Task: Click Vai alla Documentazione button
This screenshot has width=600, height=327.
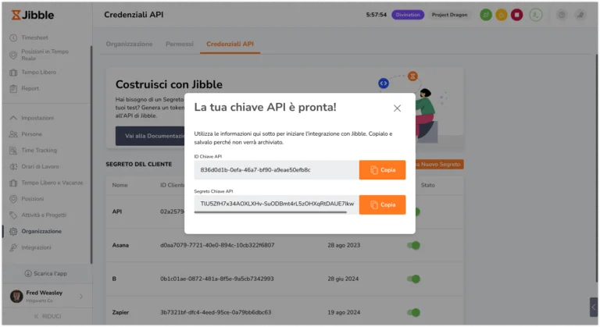Action: click(150, 136)
